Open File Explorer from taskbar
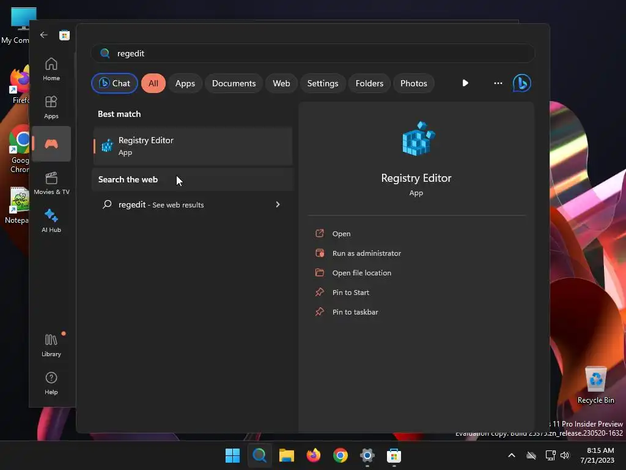 pos(286,455)
